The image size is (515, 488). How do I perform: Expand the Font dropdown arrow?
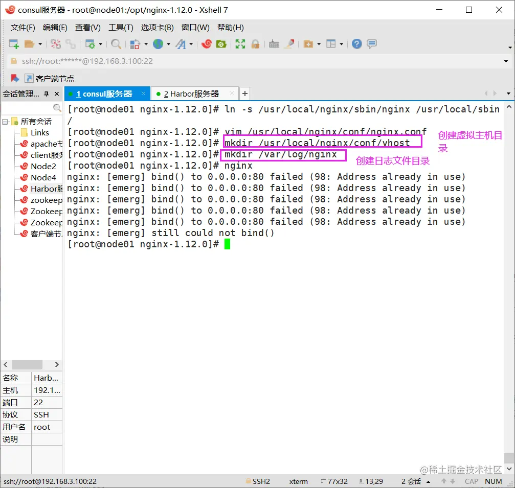pyautogui.click(x=191, y=44)
